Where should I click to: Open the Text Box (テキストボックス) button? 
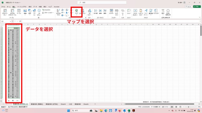click(135, 12)
